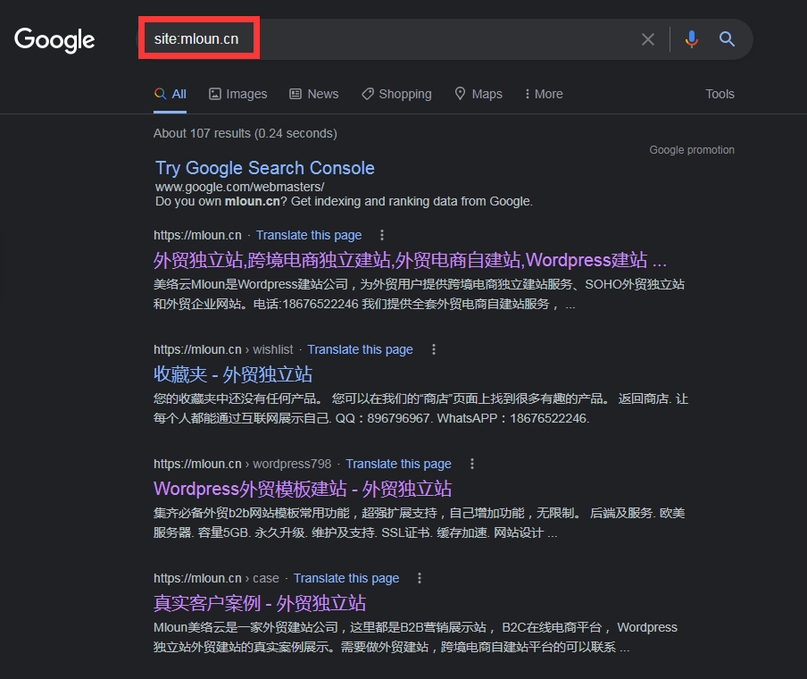Start voice search with microphone icon
Screen dimensions: 807x679
tap(692, 39)
